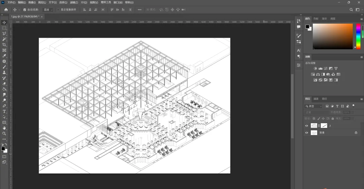
Task: Open the 滤镜 menu
Action: pyautogui.click(x=74, y=2)
